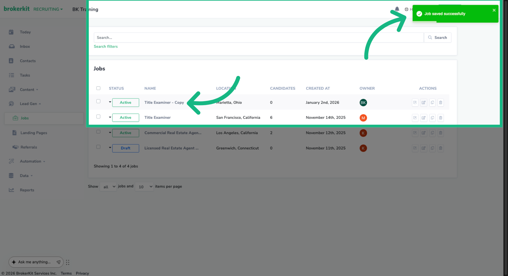Click the Greenwich, Connecticut location cell
Image resolution: width=508 pixels, height=276 pixels.
[237, 148]
